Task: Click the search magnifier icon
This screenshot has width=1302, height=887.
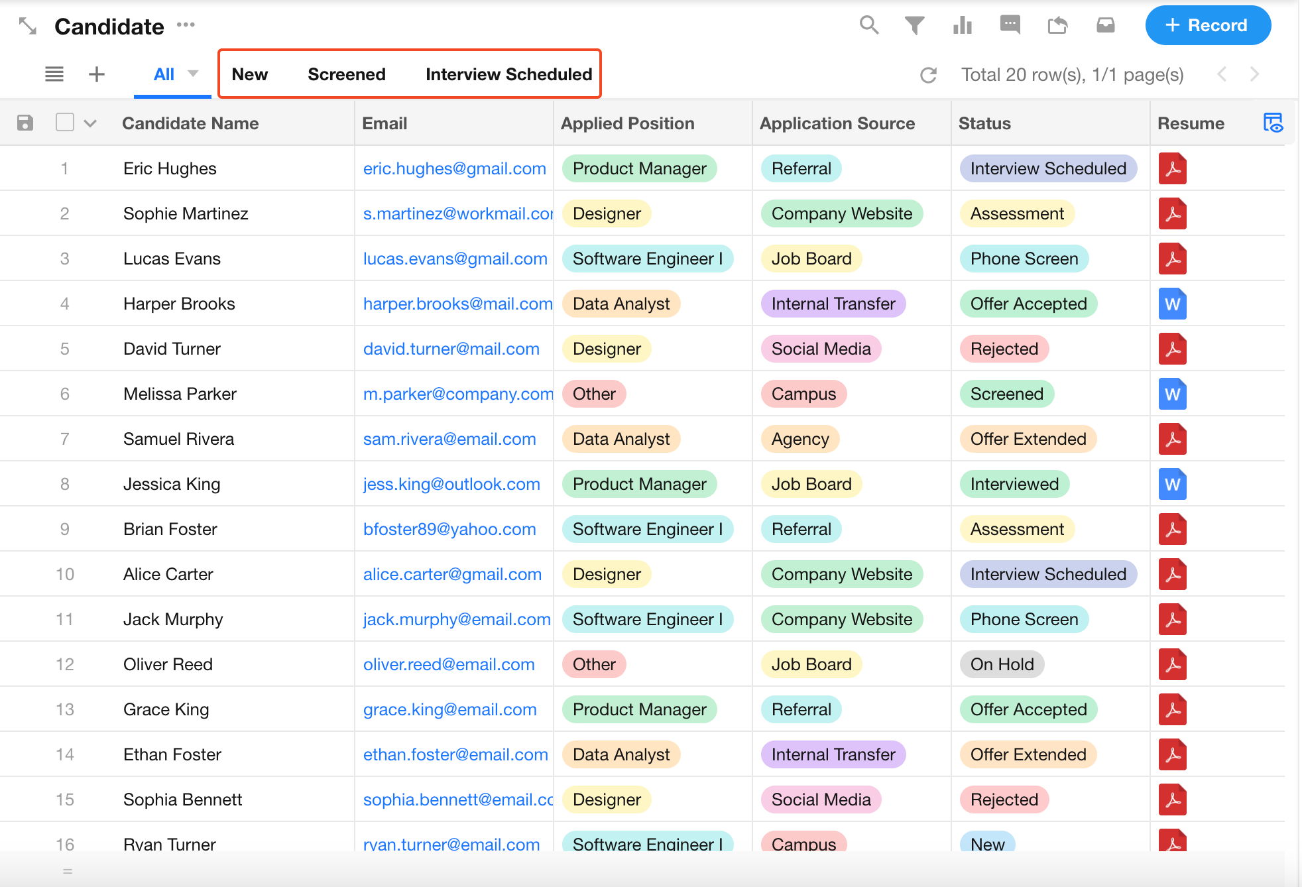Action: [868, 25]
